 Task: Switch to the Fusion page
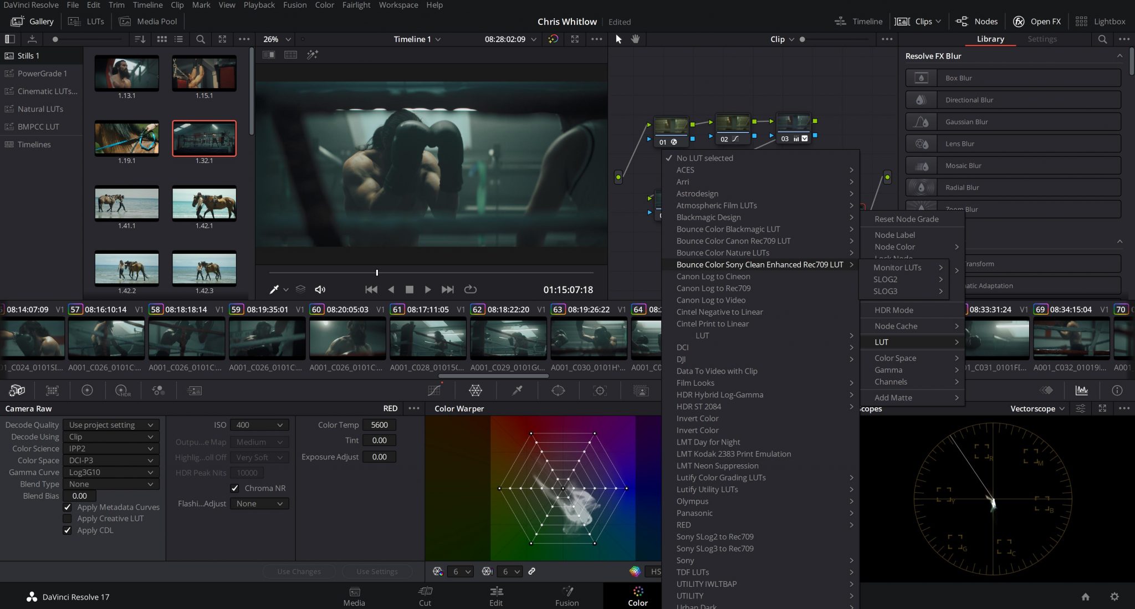click(x=566, y=596)
